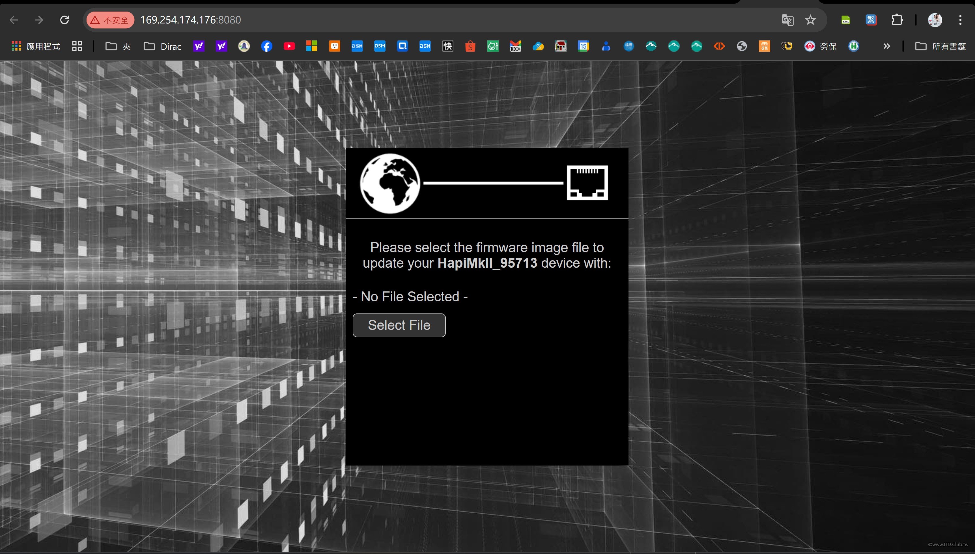Open the Gmail bookmark icon
Viewport: 975px width, 554px height.
click(x=515, y=46)
